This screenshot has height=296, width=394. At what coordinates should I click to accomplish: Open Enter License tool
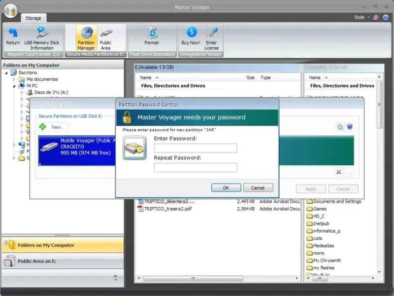(211, 38)
